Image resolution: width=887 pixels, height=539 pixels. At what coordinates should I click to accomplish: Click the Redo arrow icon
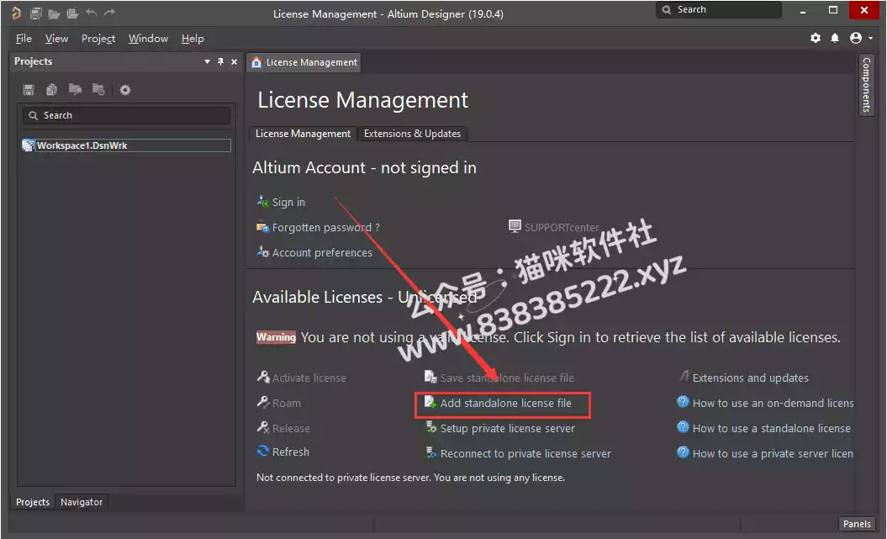pyautogui.click(x=110, y=13)
